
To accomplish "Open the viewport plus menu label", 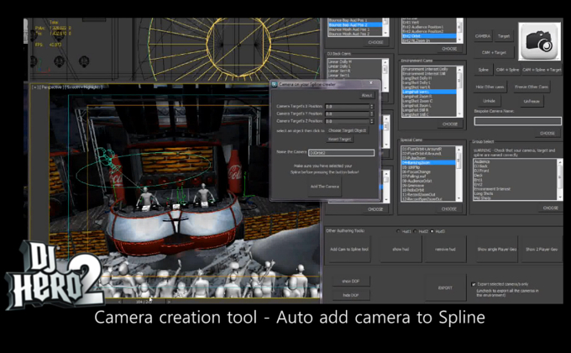I will [35, 87].
